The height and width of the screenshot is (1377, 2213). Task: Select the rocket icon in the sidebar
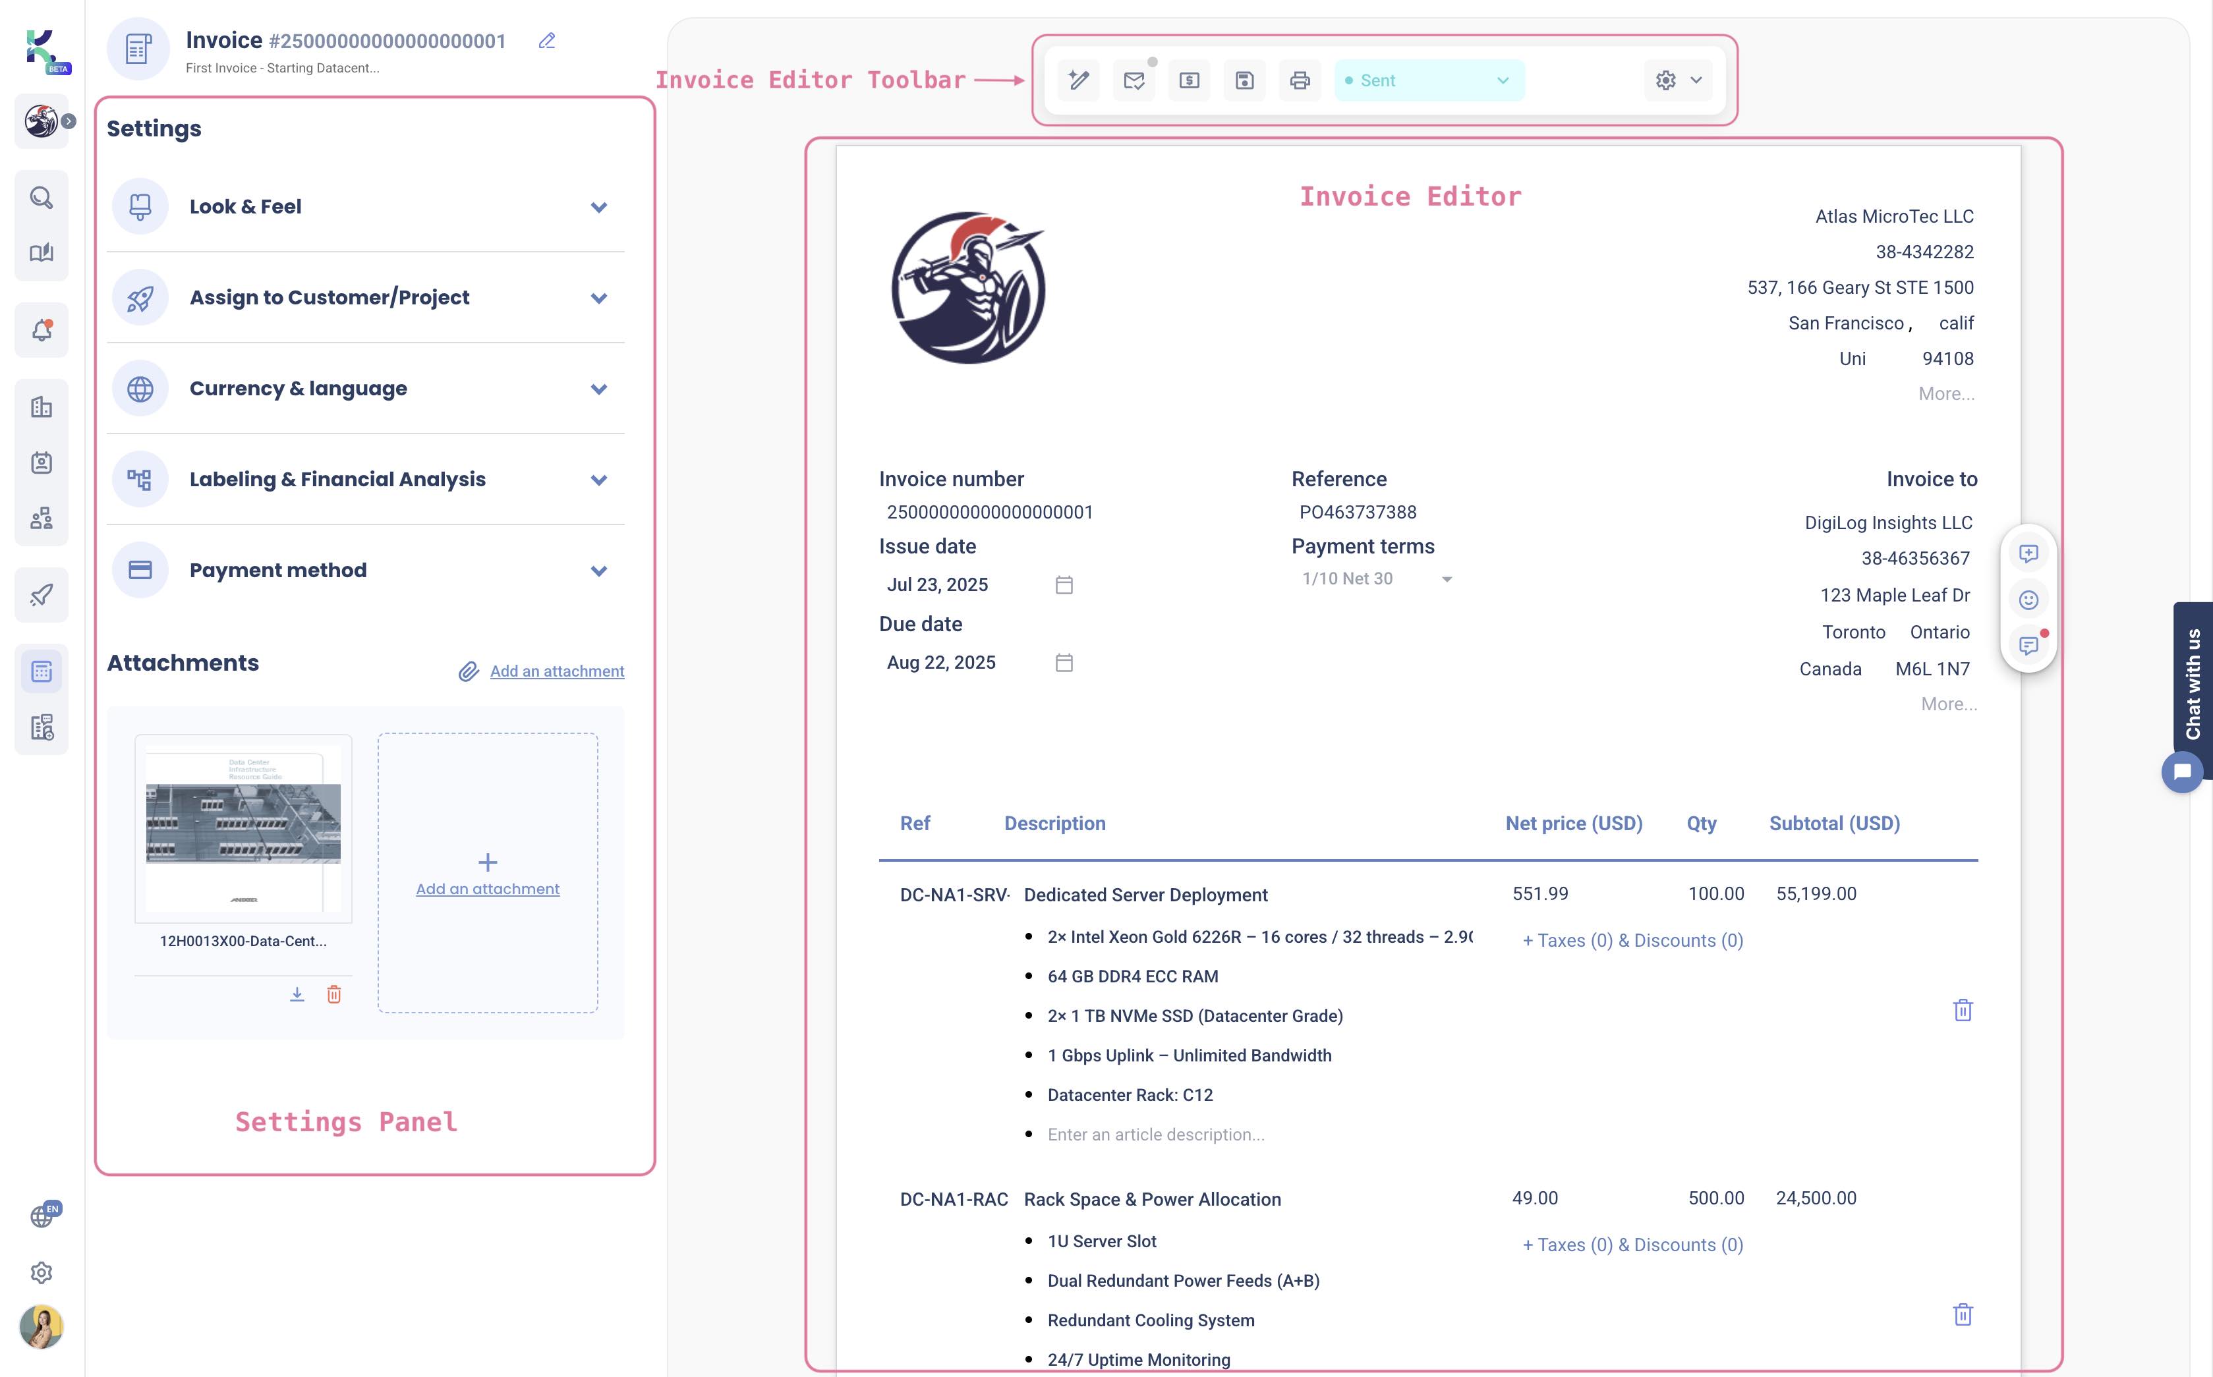(41, 595)
